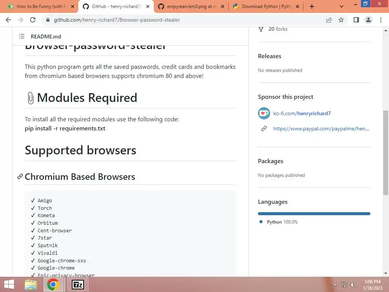Open the README table of contents icon

(22, 36)
